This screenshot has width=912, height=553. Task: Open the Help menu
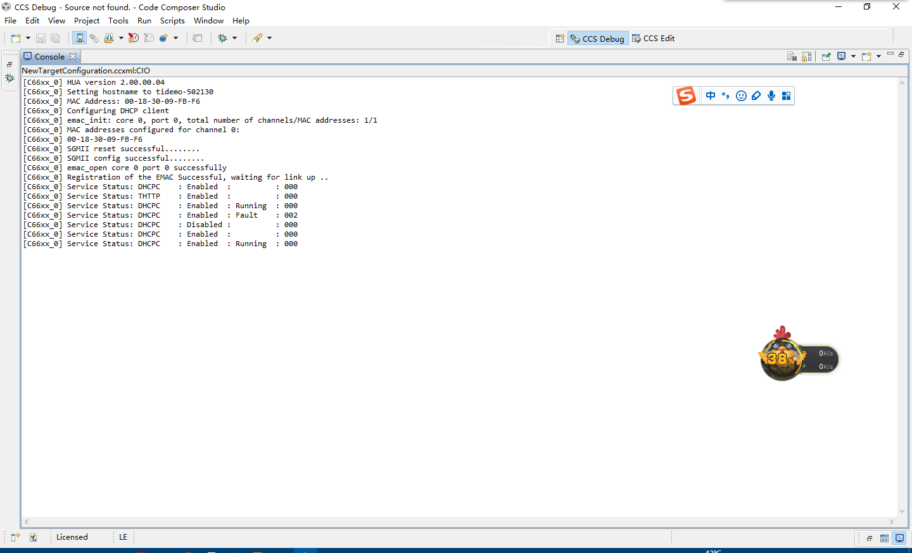(x=241, y=21)
